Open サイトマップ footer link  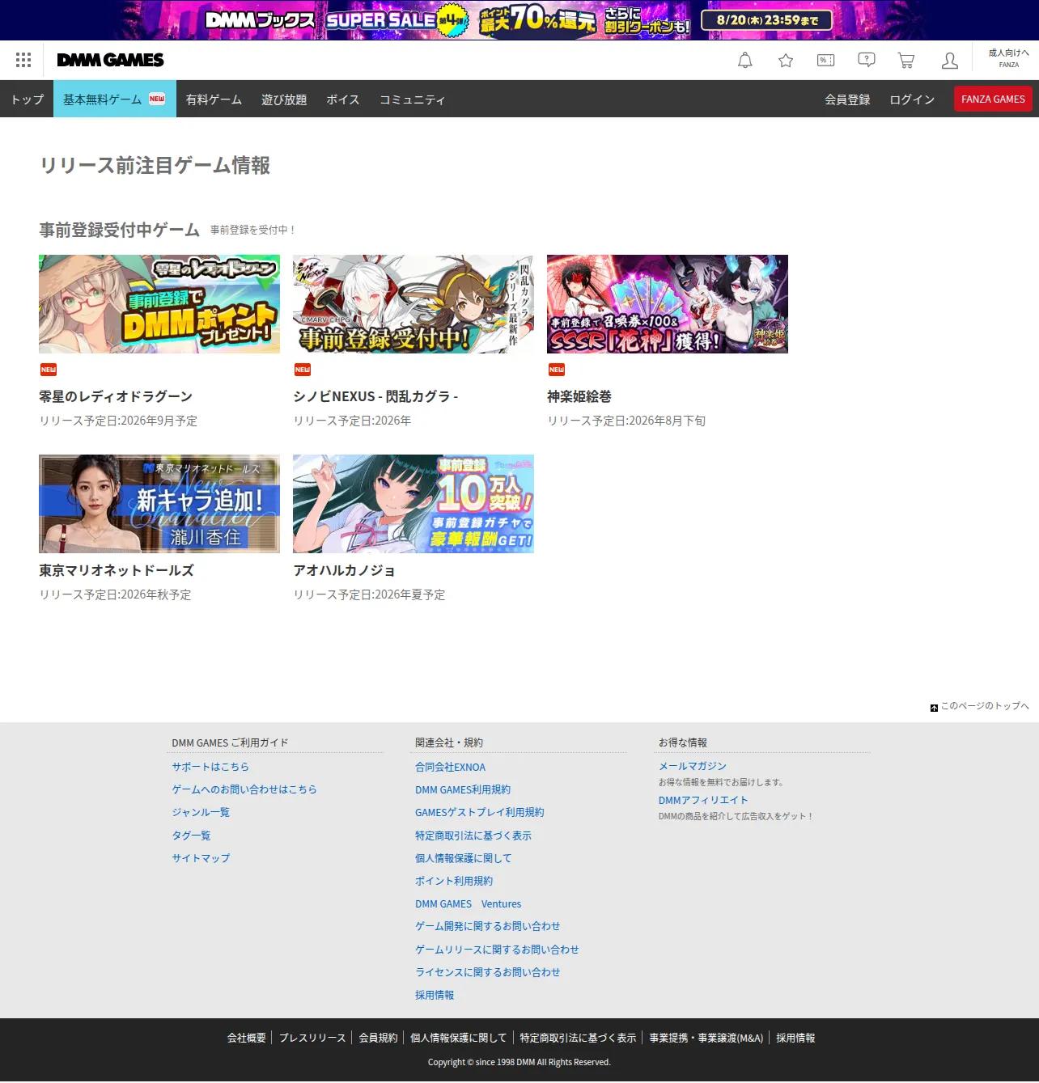(201, 858)
